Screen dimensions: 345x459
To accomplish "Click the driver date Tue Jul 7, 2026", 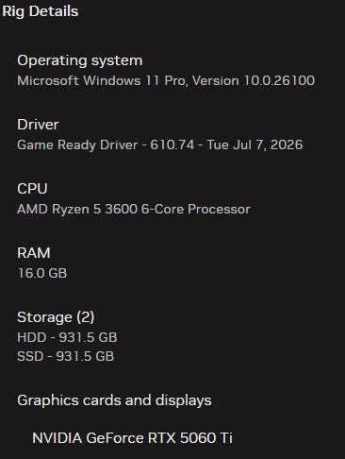I will click(x=255, y=144).
